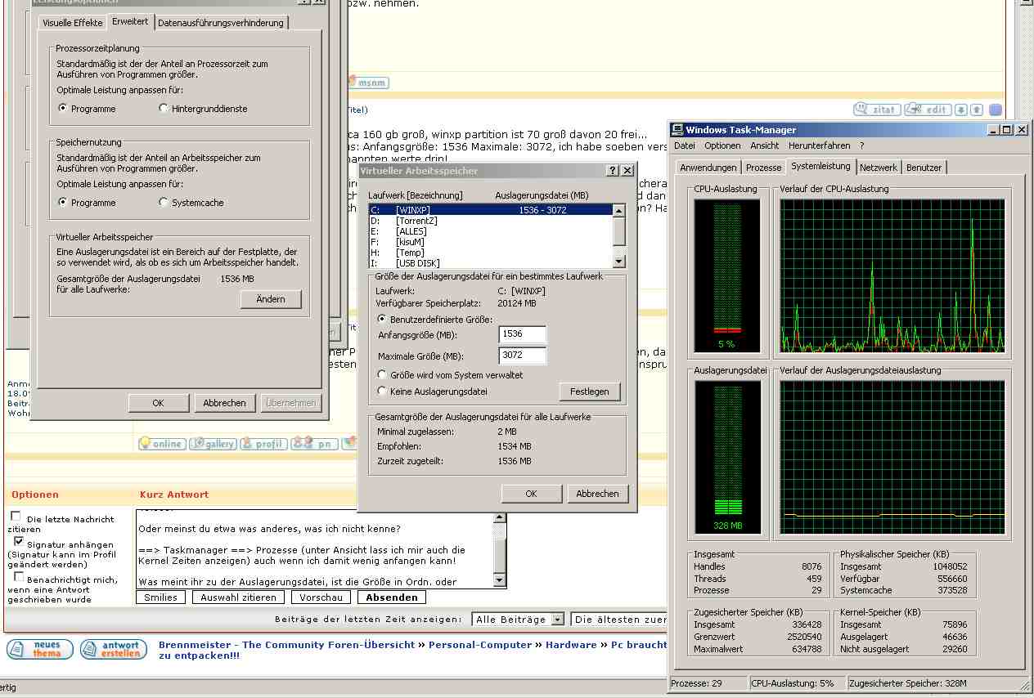Viewport: 1034px width, 698px height.
Task: Open the user's 'gallery' icon button
Action: click(213, 444)
